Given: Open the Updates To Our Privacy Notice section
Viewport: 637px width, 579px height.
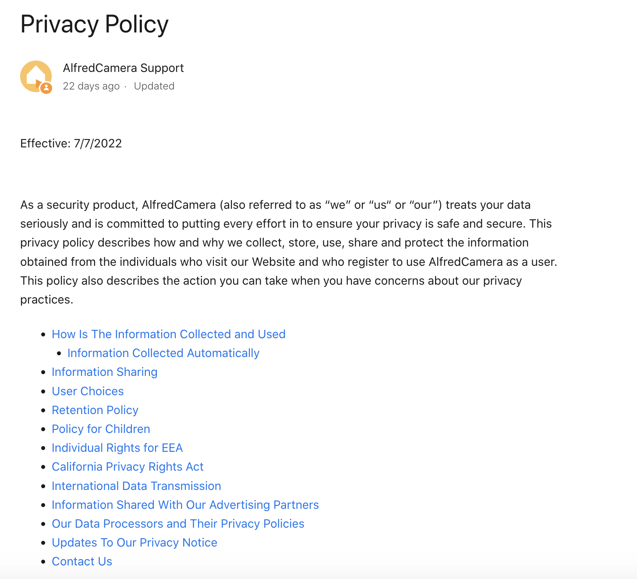Looking at the screenshot, I should pos(134,542).
